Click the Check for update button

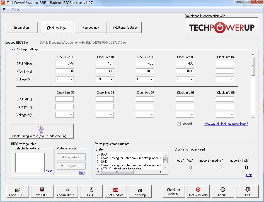(174, 191)
